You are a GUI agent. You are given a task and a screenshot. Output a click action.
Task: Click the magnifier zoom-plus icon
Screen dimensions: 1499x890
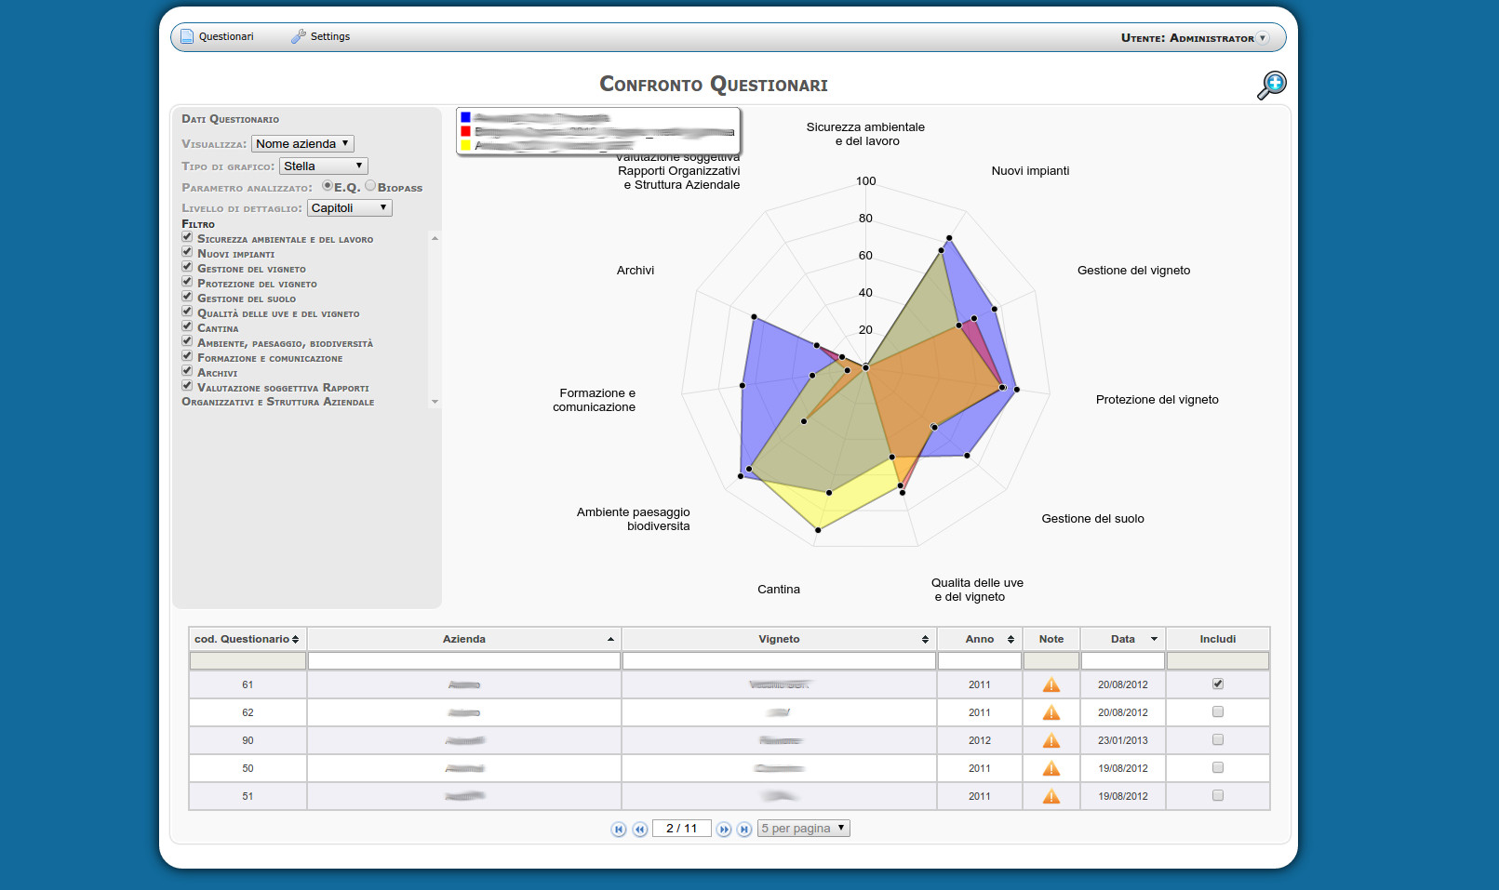point(1271,85)
